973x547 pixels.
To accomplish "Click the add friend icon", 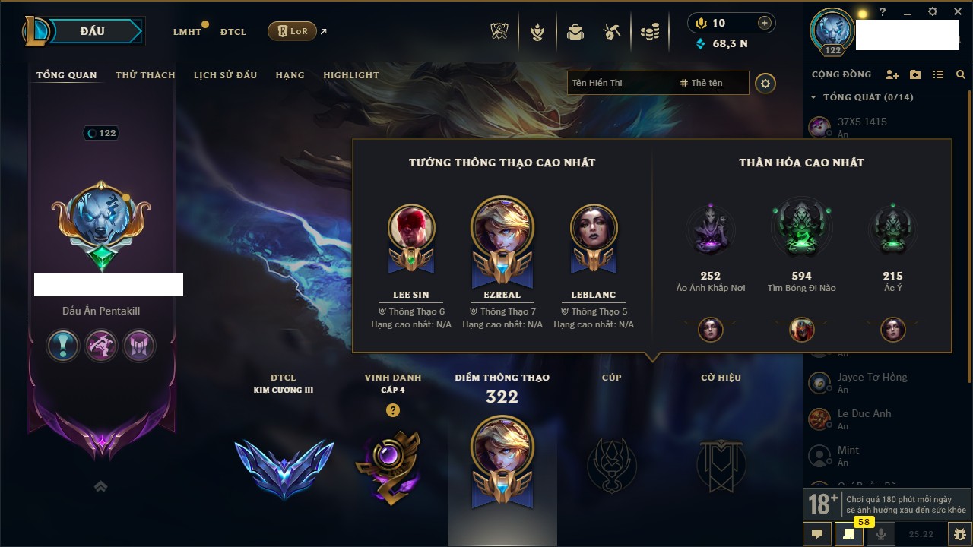I will pos(892,75).
